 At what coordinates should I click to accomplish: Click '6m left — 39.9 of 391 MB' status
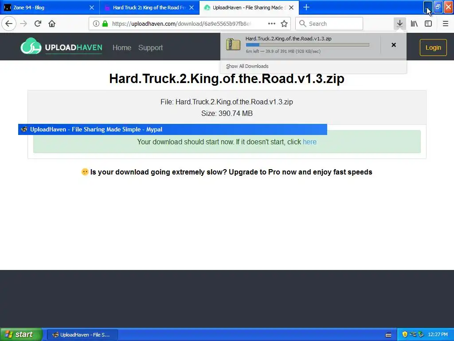click(283, 52)
